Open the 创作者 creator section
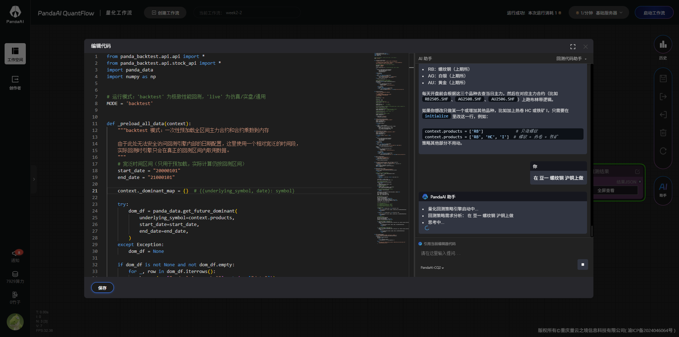 pyautogui.click(x=15, y=83)
